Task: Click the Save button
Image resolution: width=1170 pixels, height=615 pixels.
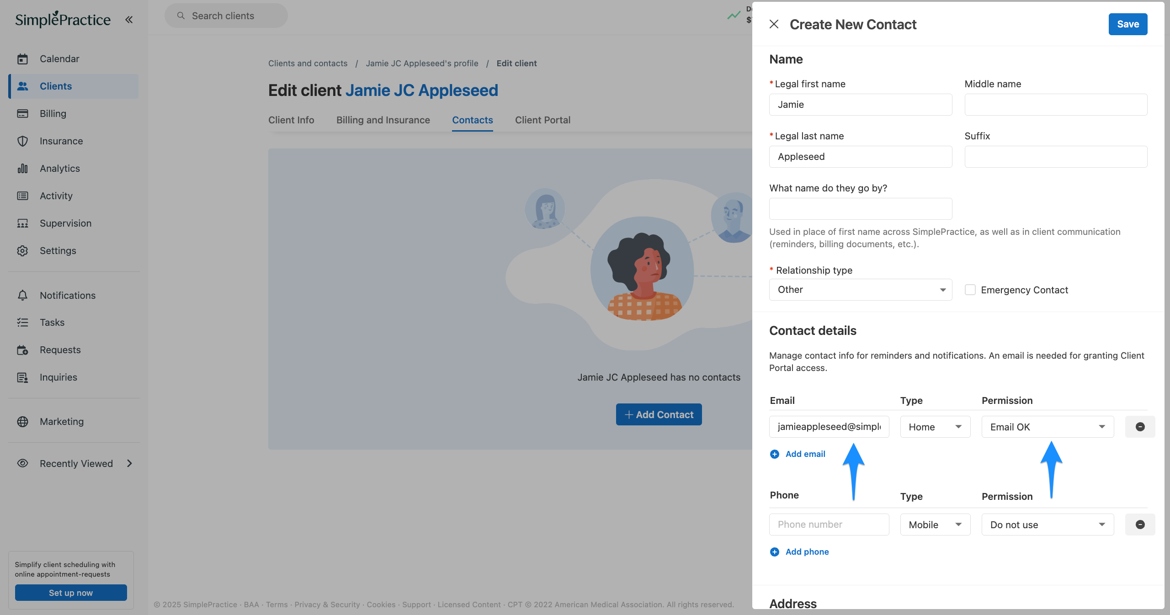Action: click(x=1127, y=24)
